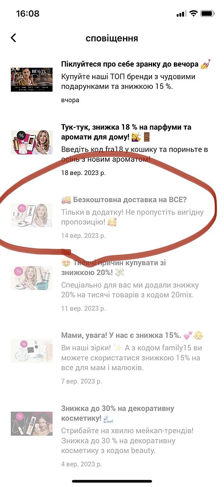224x487 pixels.
Task: Open the BEAUTY banner thumbnail
Action: (x=32, y=80)
